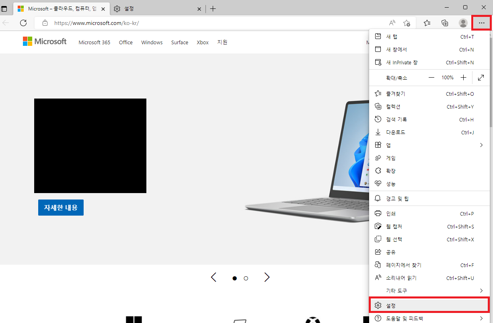
Task: Open the Collections toolbar icon
Action: [x=445, y=23]
